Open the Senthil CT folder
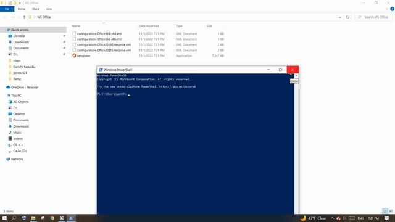Screen dimensions: 395x222 tap(20, 73)
